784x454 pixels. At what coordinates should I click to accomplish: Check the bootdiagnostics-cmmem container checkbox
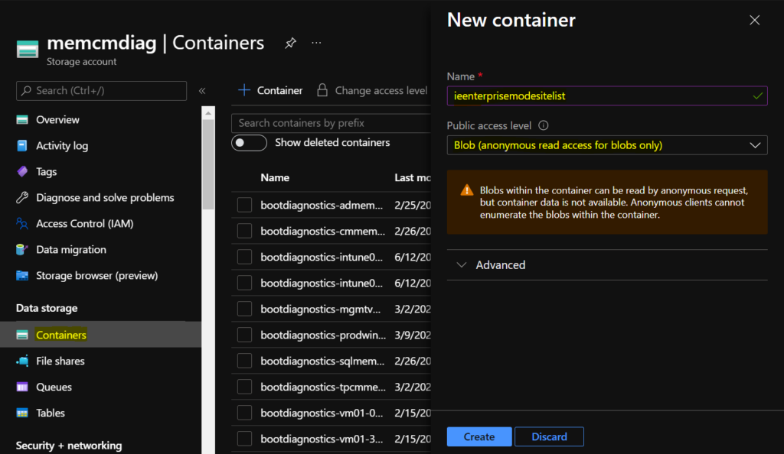pos(244,231)
